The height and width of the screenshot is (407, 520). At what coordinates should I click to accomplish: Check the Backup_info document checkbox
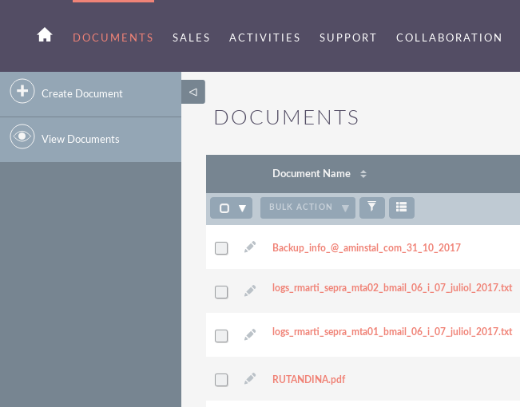[x=221, y=248]
